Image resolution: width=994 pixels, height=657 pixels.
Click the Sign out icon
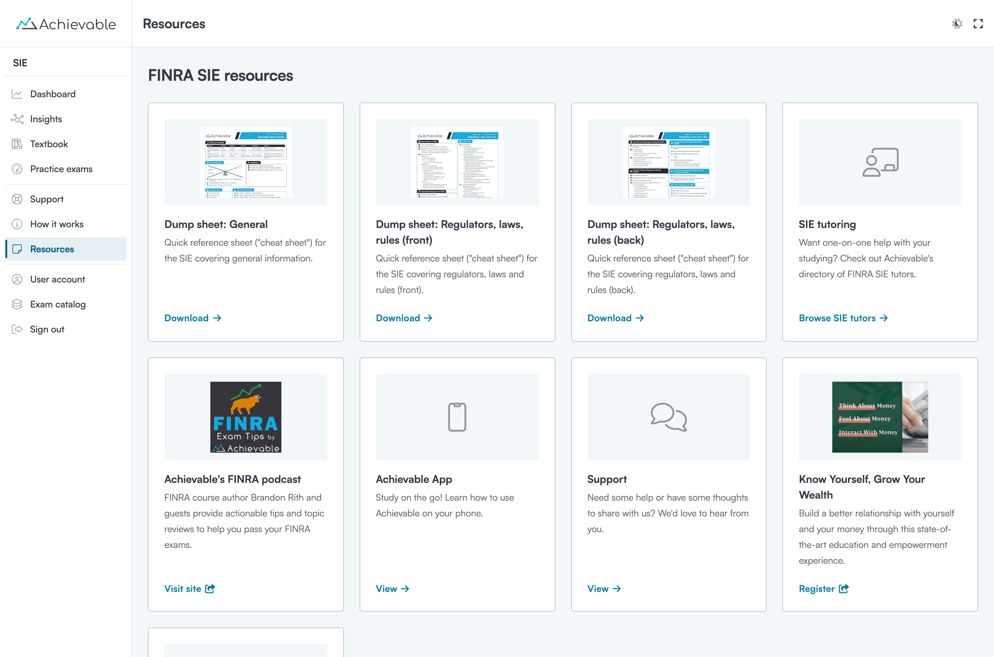17,329
